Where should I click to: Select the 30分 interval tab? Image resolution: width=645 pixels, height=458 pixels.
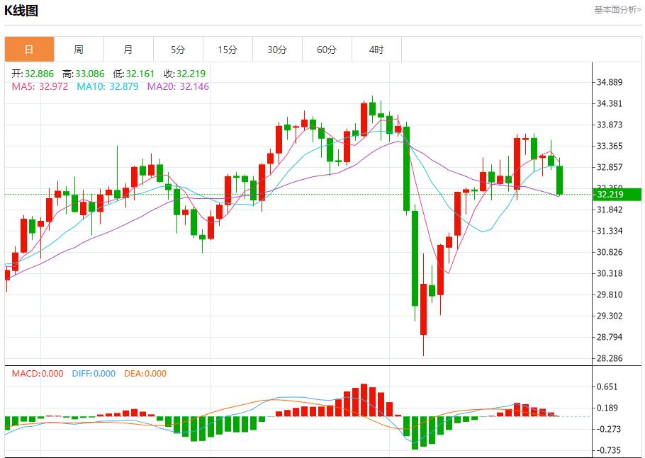click(x=277, y=50)
